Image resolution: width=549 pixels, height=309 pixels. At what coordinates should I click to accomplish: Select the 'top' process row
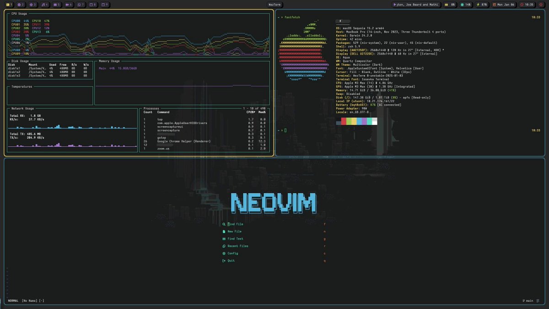click(x=205, y=119)
